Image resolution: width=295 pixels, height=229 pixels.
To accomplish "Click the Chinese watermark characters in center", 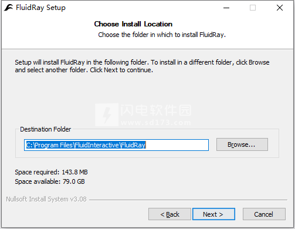I will (x=156, y=110).
